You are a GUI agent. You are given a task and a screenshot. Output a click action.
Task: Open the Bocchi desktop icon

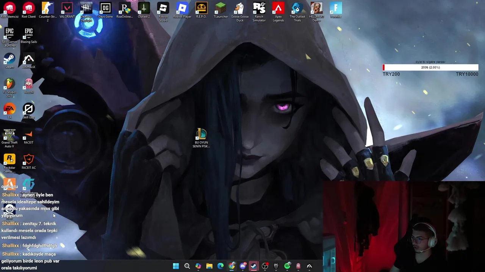coord(28,86)
